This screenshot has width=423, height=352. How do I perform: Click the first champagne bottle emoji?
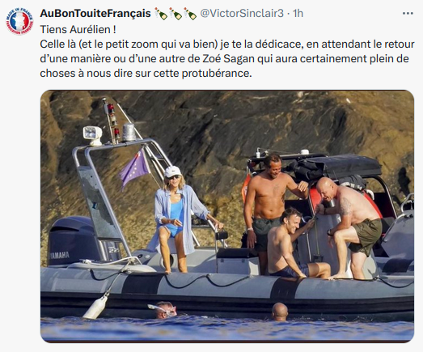click(x=161, y=13)
